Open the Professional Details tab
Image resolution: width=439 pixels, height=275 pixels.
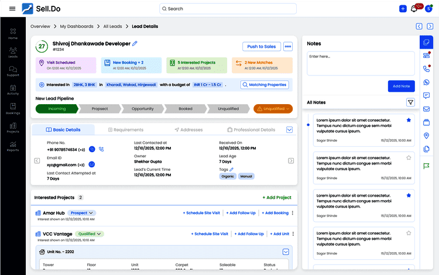pyautogui.click(x=251, y=130)
